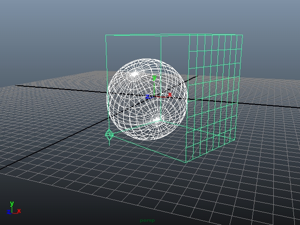Click the blue Z axis manipulator label
Screen dimensions: 300x225
tap(147, 97)
